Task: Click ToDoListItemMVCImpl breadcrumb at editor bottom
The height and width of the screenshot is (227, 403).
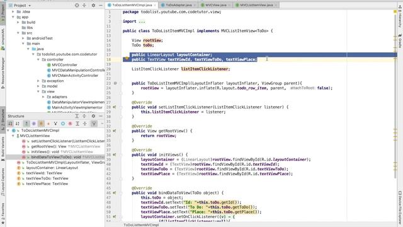Action: click(x=141, y=224)
